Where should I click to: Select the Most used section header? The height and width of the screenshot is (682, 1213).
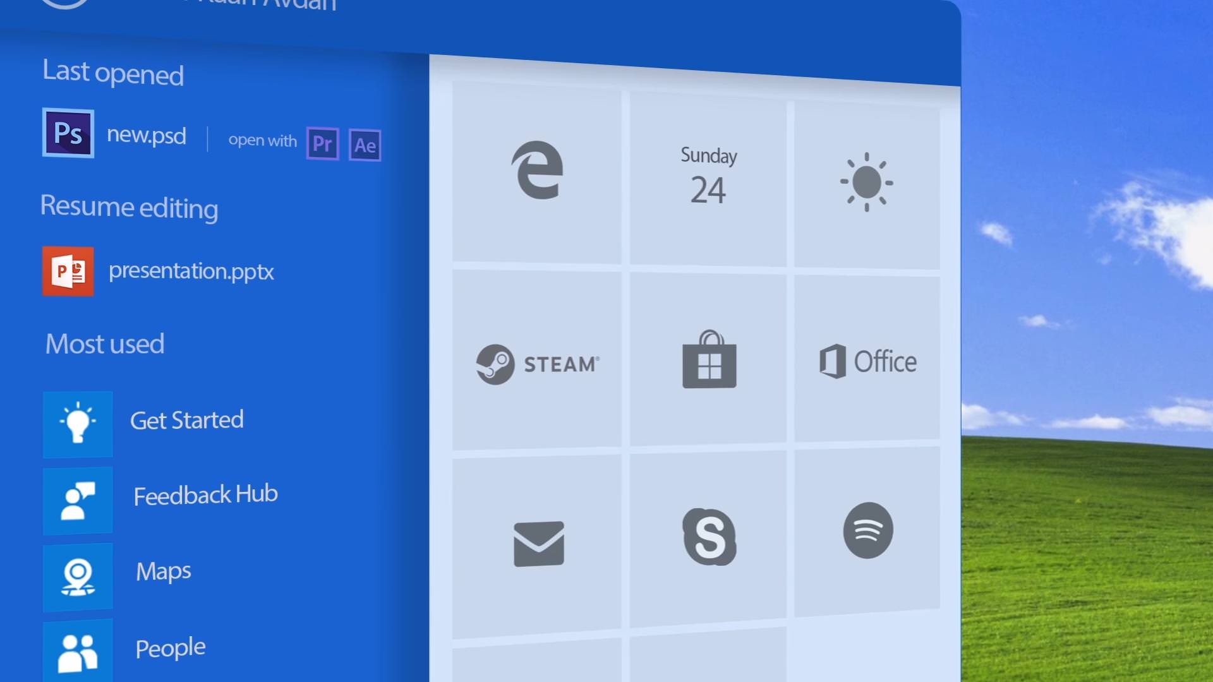104,344
